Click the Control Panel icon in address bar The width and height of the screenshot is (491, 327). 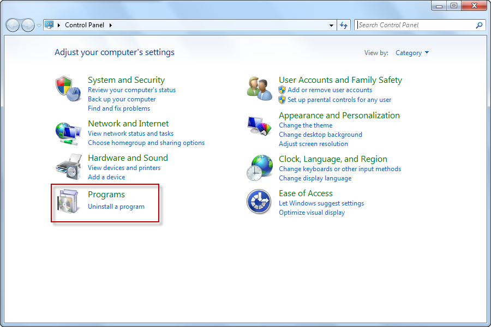click(x=49, y=25)
